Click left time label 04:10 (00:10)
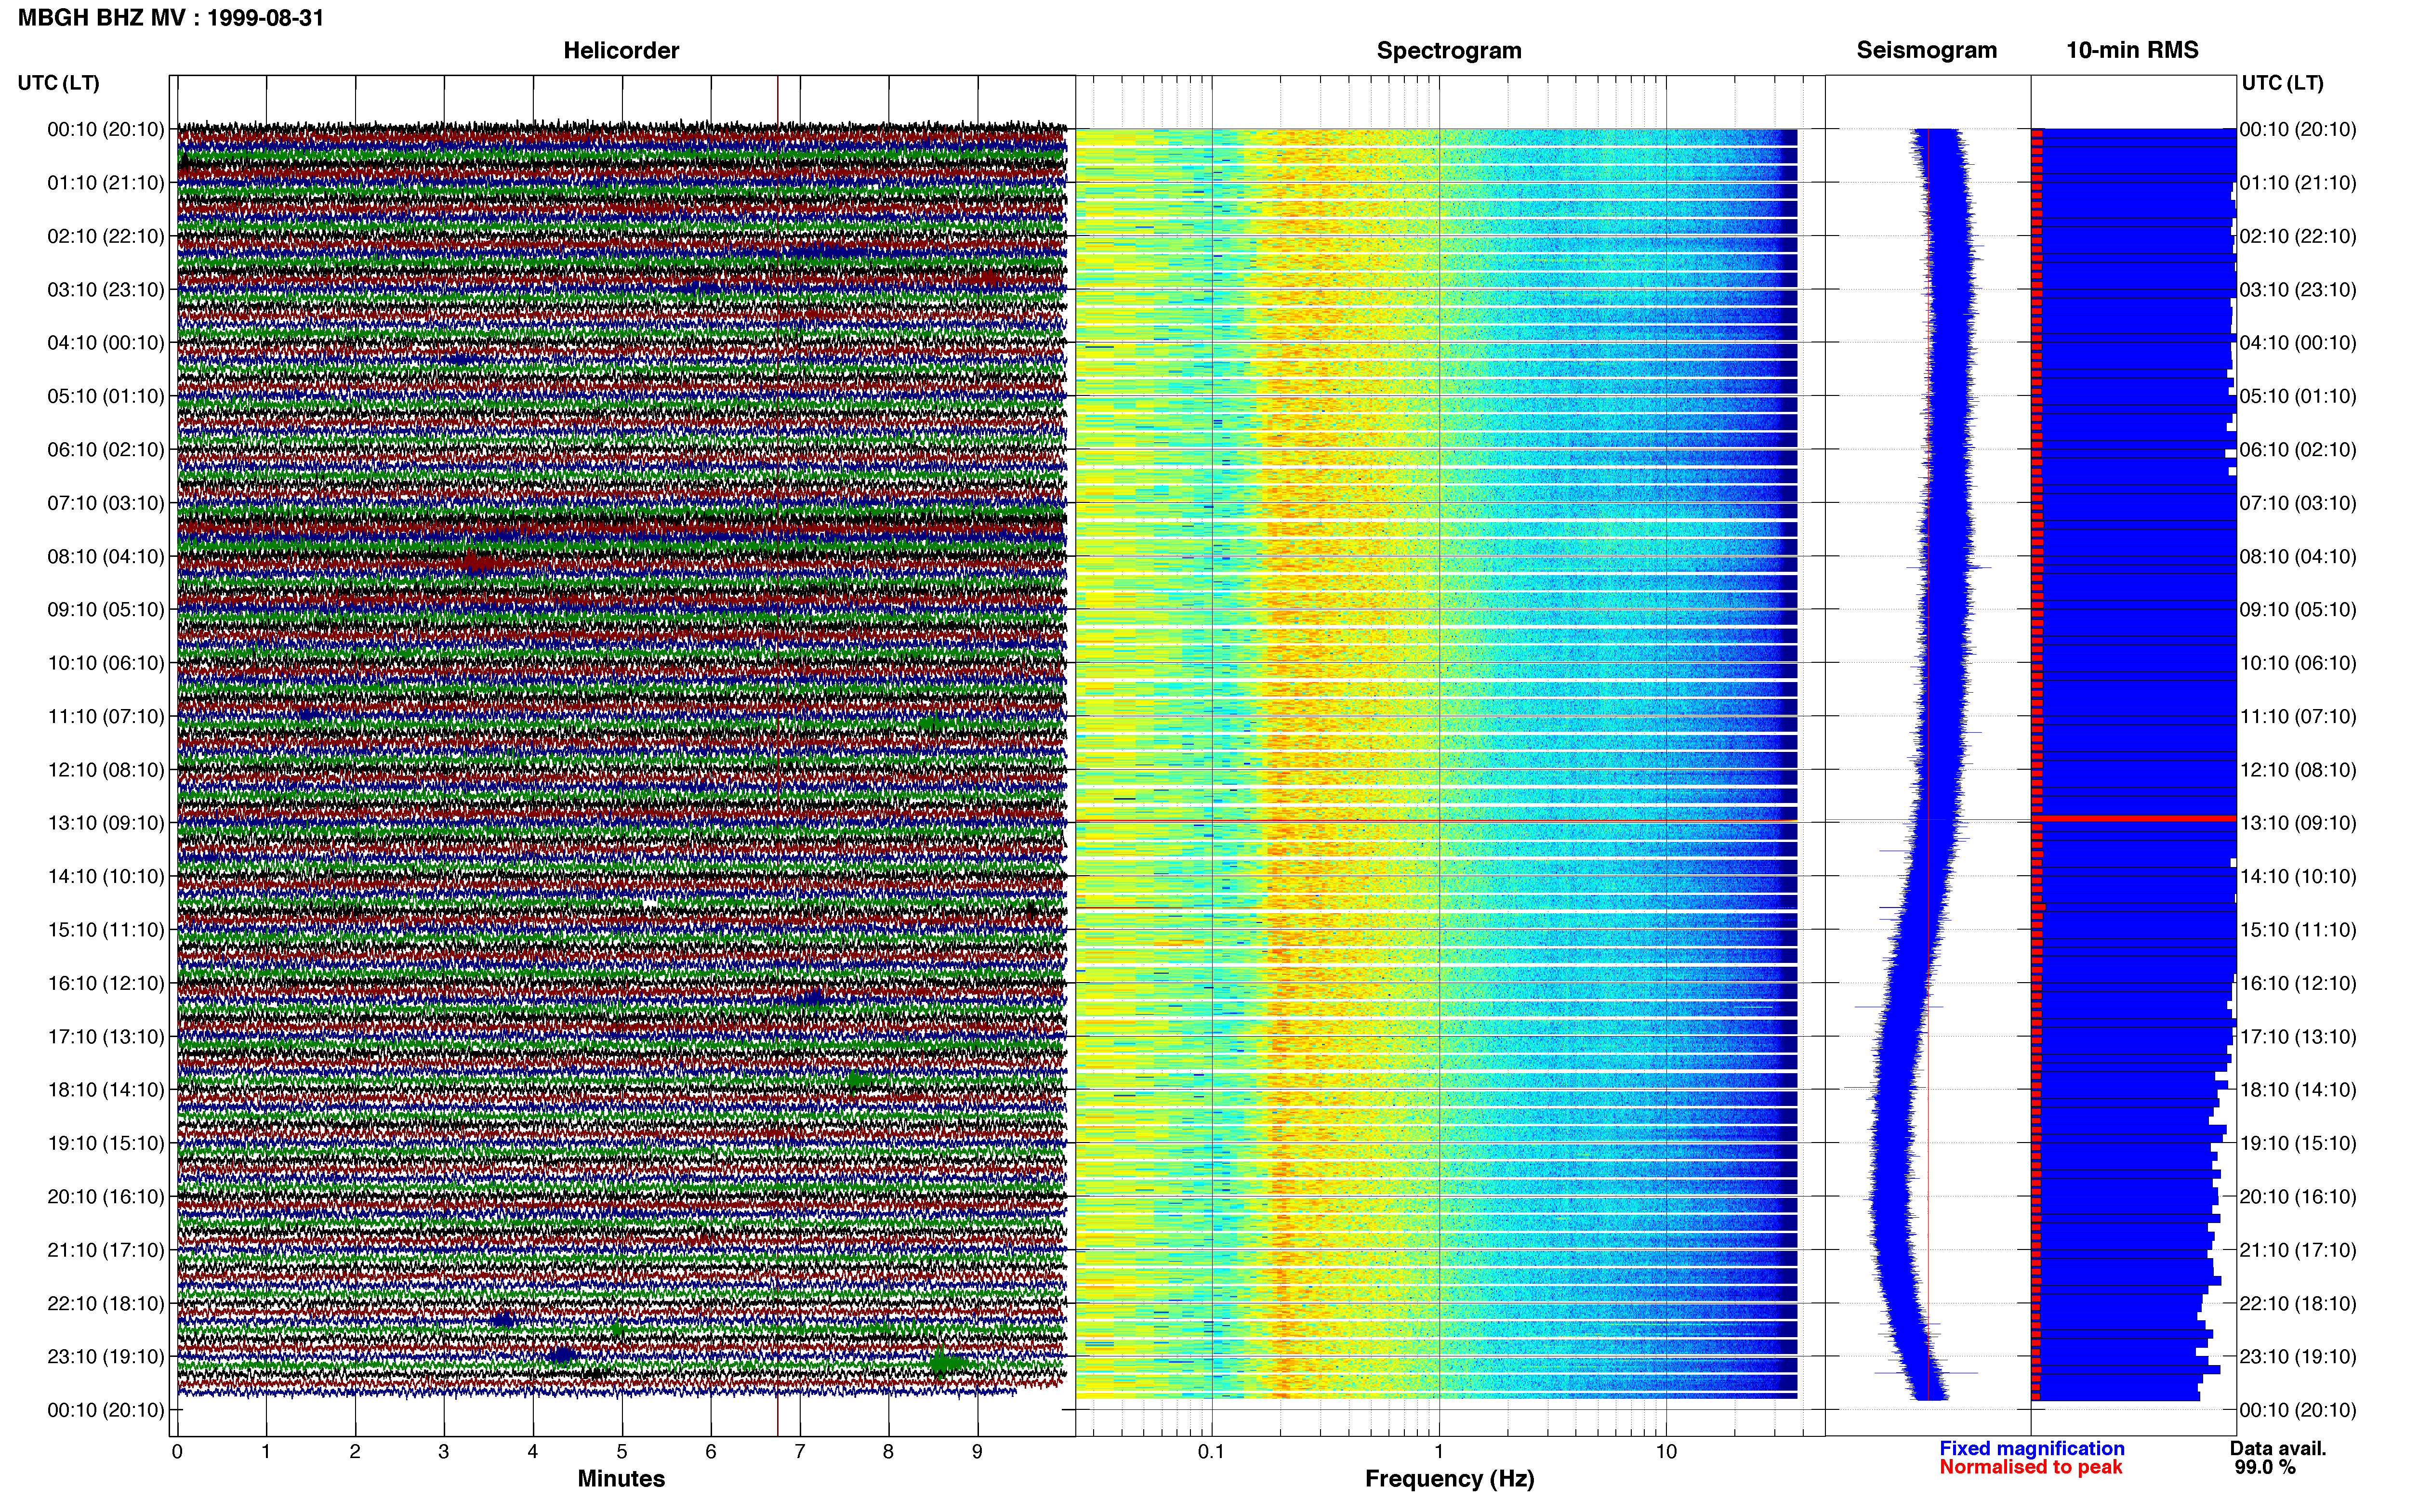Image resolution: width=2418 pixels, height=1512 pixels. pyautogui.click(x=106, y=343)
